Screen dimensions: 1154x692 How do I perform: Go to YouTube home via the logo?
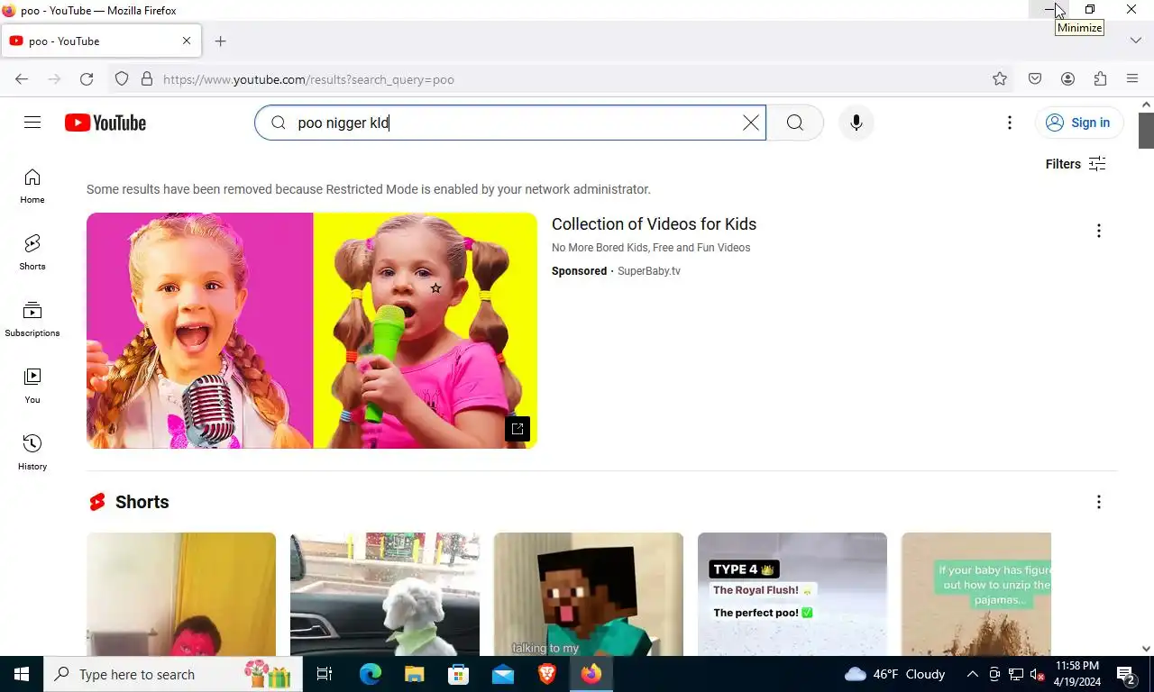[105, 123]
